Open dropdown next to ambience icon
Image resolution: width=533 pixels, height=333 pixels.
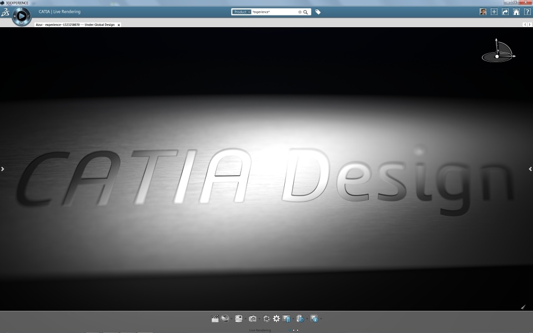coord(245,319)
